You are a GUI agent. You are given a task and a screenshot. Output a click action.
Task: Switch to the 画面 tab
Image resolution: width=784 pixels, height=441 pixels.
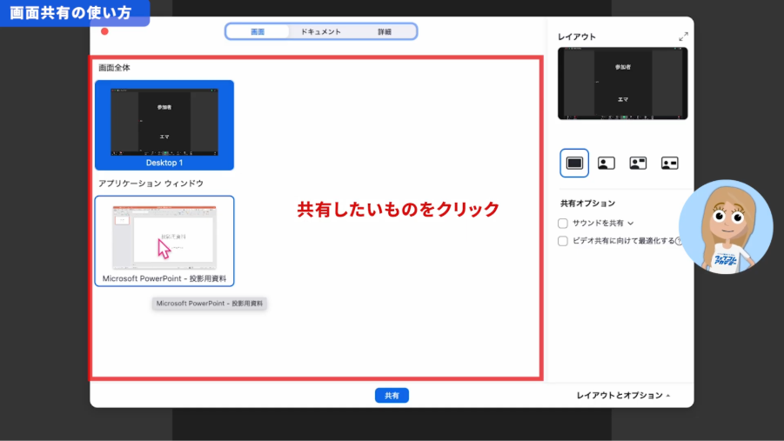coord(258,31)
